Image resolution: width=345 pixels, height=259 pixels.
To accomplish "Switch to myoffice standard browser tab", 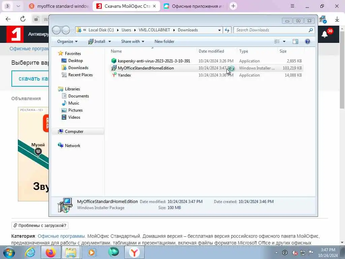I will coord(59,6).
